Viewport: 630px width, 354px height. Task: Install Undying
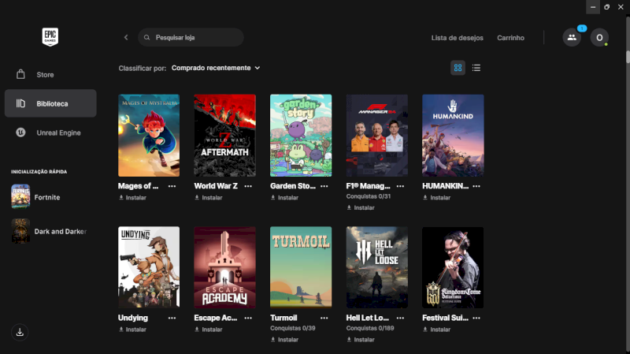(132, 330)
